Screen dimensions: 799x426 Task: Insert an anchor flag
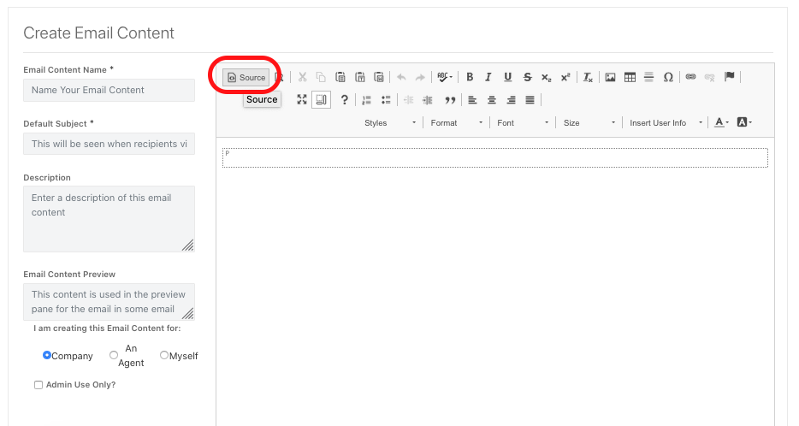[x=729, y=77]
